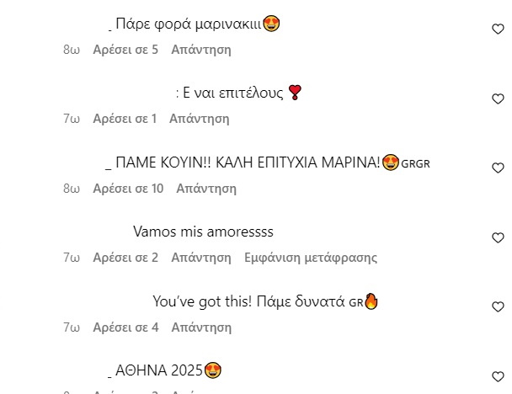
Task: Click Απάντηση under 'You've got this!'
Action: (201, 327)
